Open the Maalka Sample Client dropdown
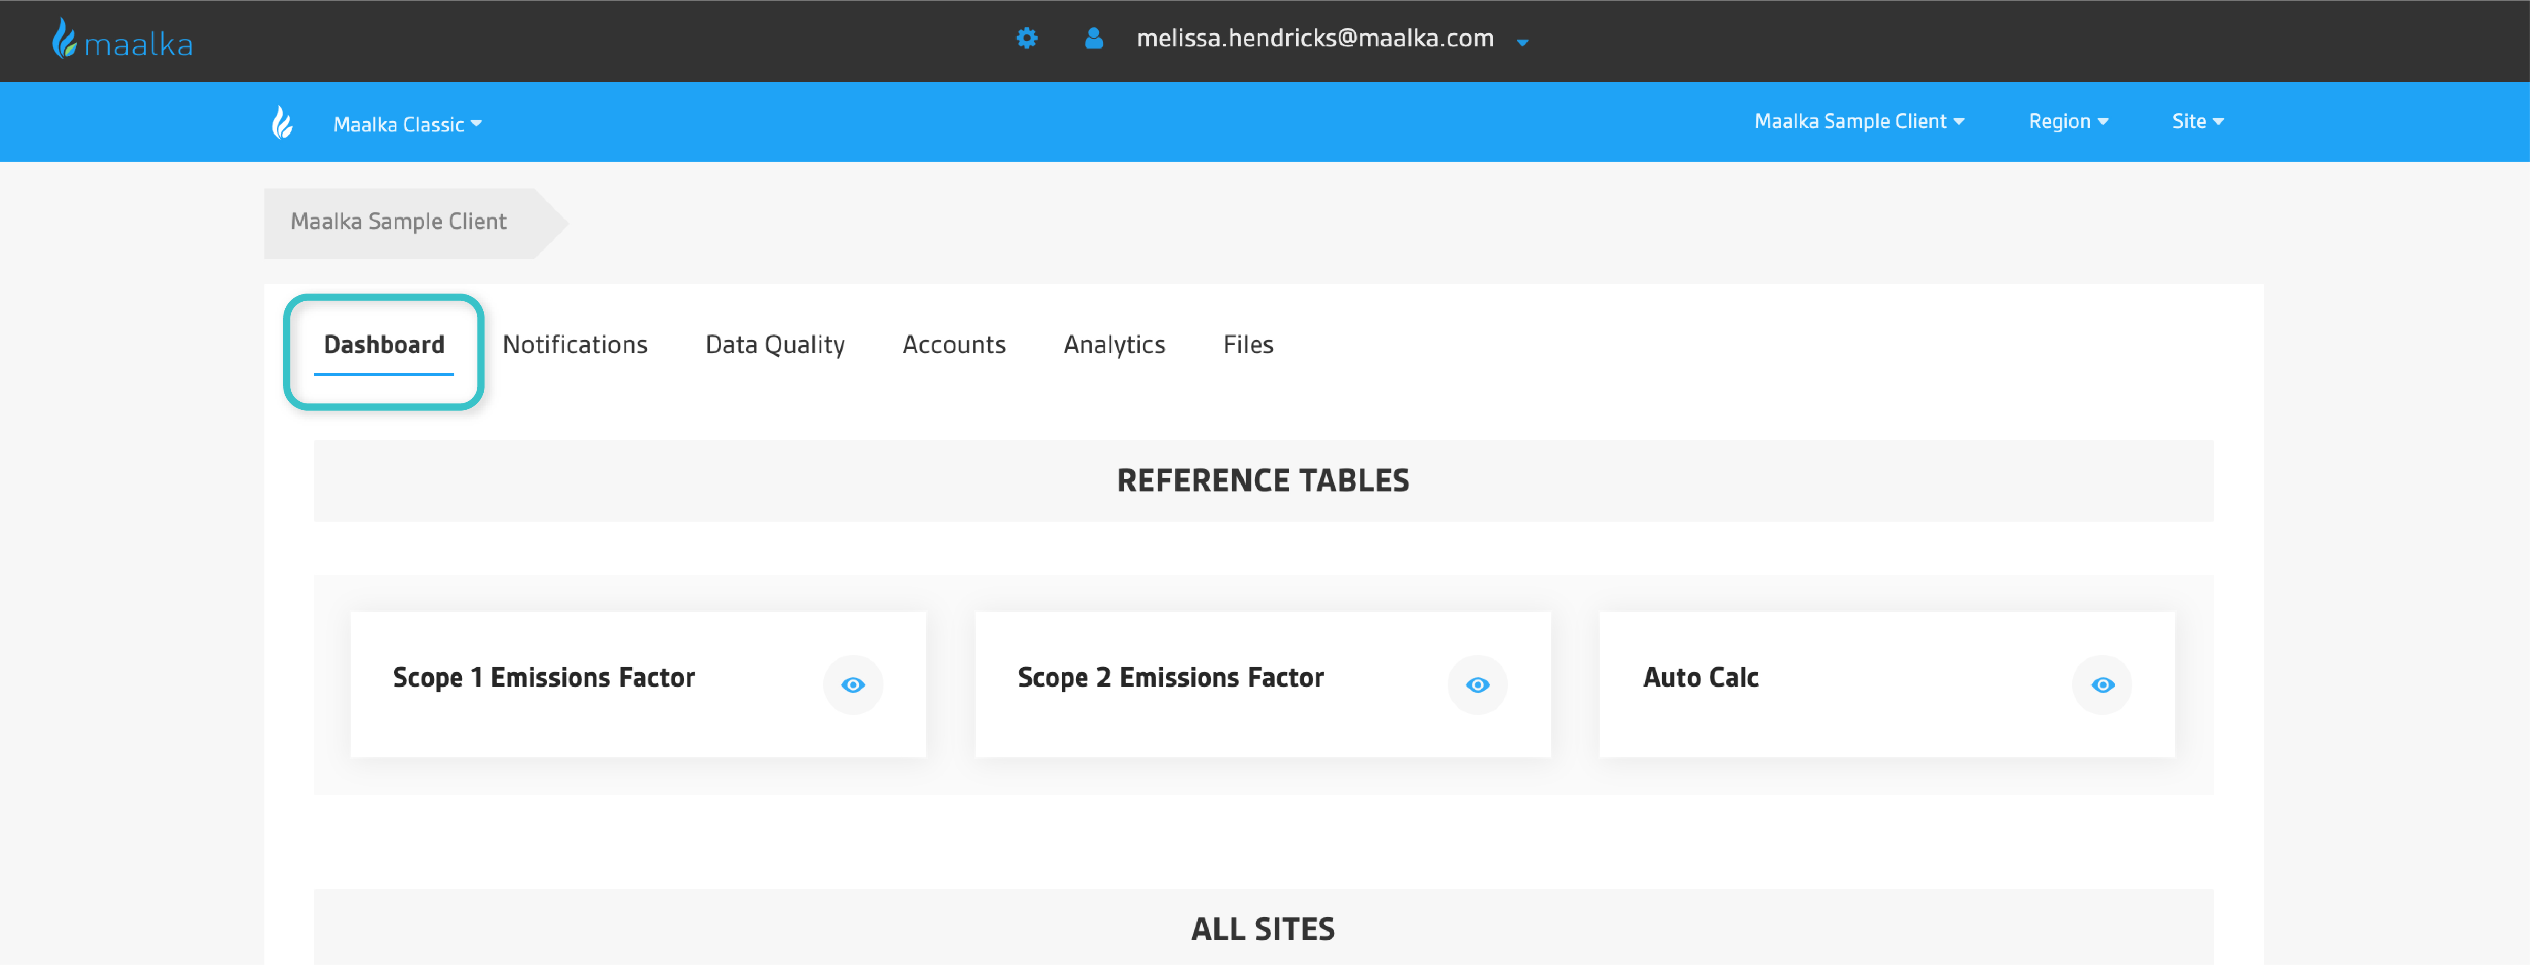The image size is (2530, 965). 1859,121
